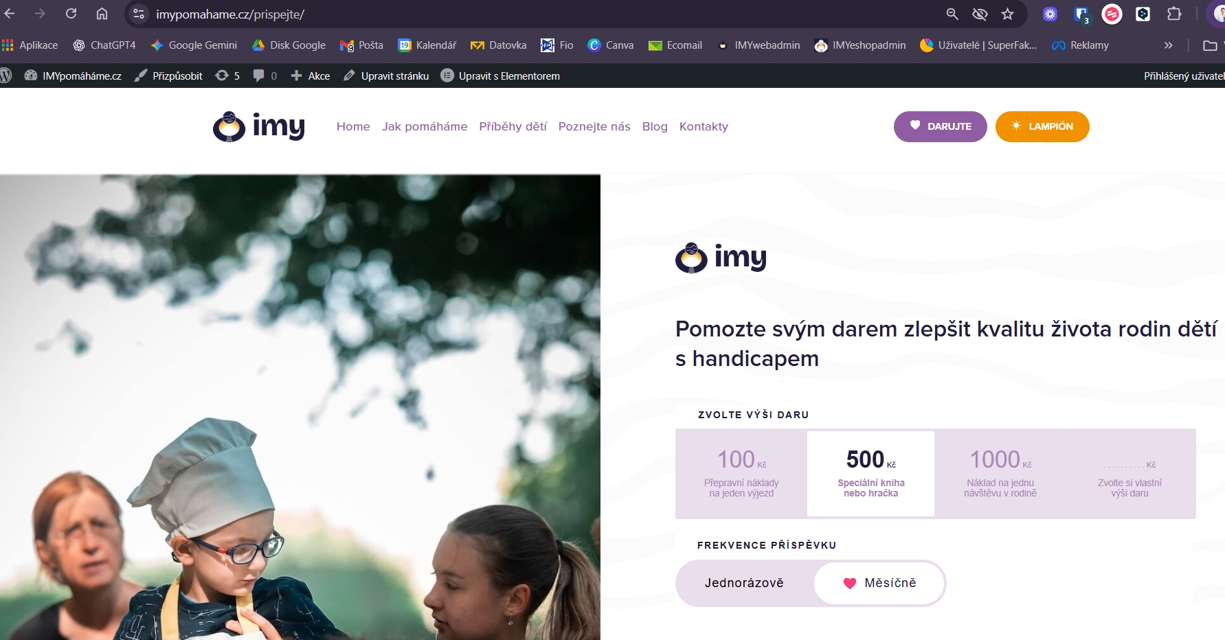The height and width of the screenshot is (640, 1225).
Task: Open the updates counter showing 5
Action: pos(227,76)
